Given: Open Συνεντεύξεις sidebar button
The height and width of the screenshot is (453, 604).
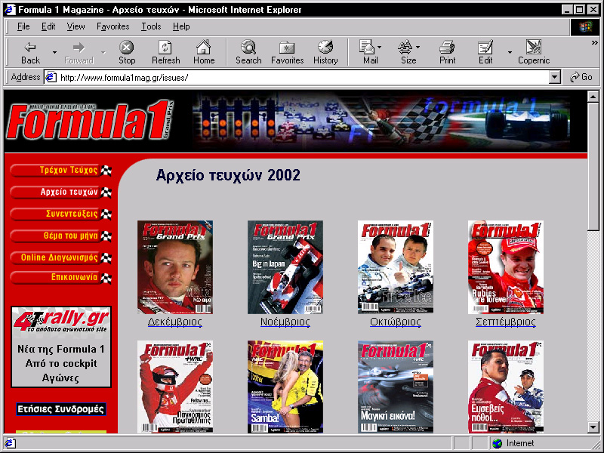Looking at the screenshot, I should tap(61, 214).
